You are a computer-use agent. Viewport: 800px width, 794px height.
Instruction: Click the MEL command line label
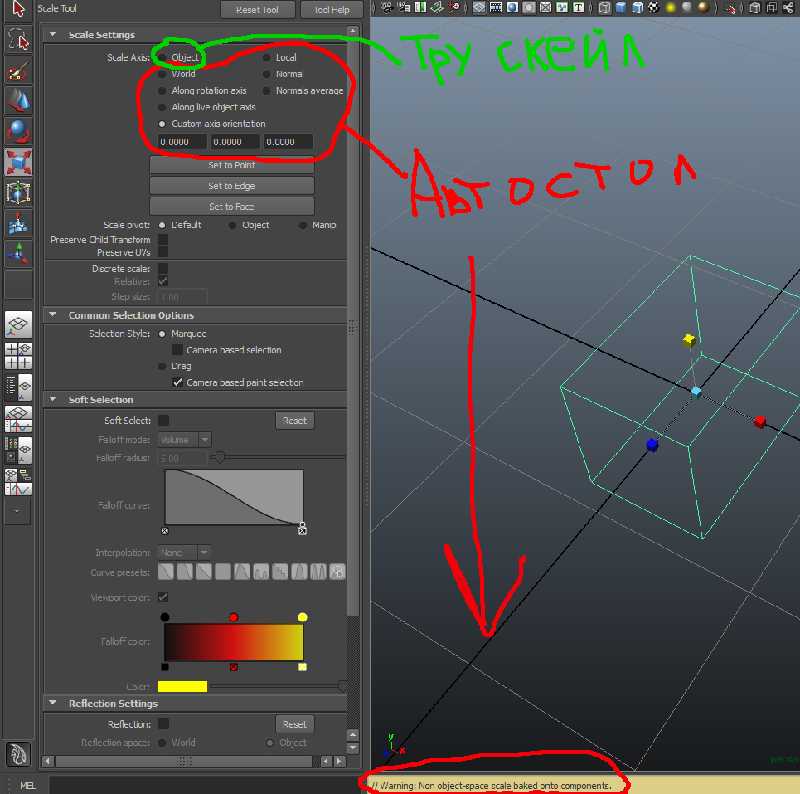point(27,785)
